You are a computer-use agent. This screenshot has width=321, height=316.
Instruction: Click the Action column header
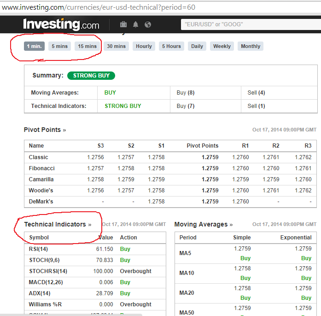tap(128, 238)
